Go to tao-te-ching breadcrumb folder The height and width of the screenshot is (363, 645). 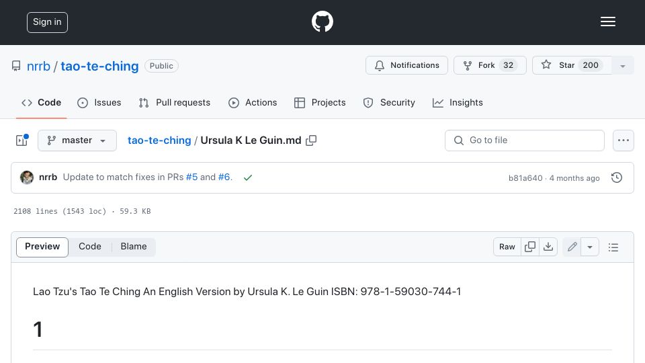click(159, 140)
